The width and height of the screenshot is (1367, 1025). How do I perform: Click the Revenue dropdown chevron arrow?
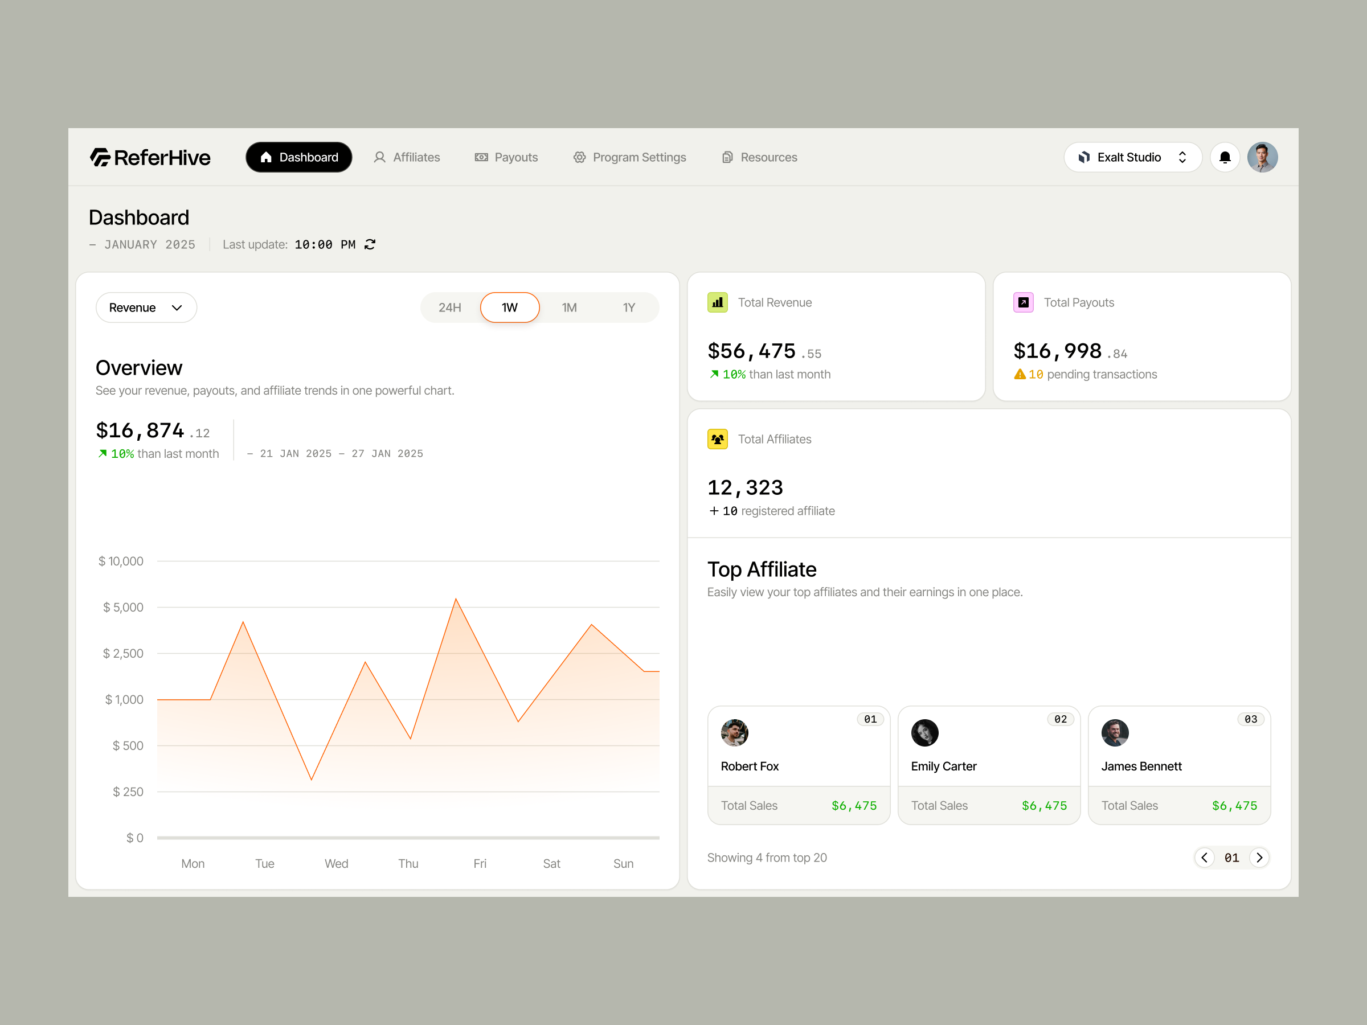click(x=177, y=307)
